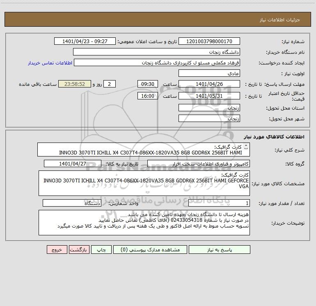Click the label 'مهلت ارسال پاسخ:'
The height and width of the screenshot is (306, 316).
(284, 85)
